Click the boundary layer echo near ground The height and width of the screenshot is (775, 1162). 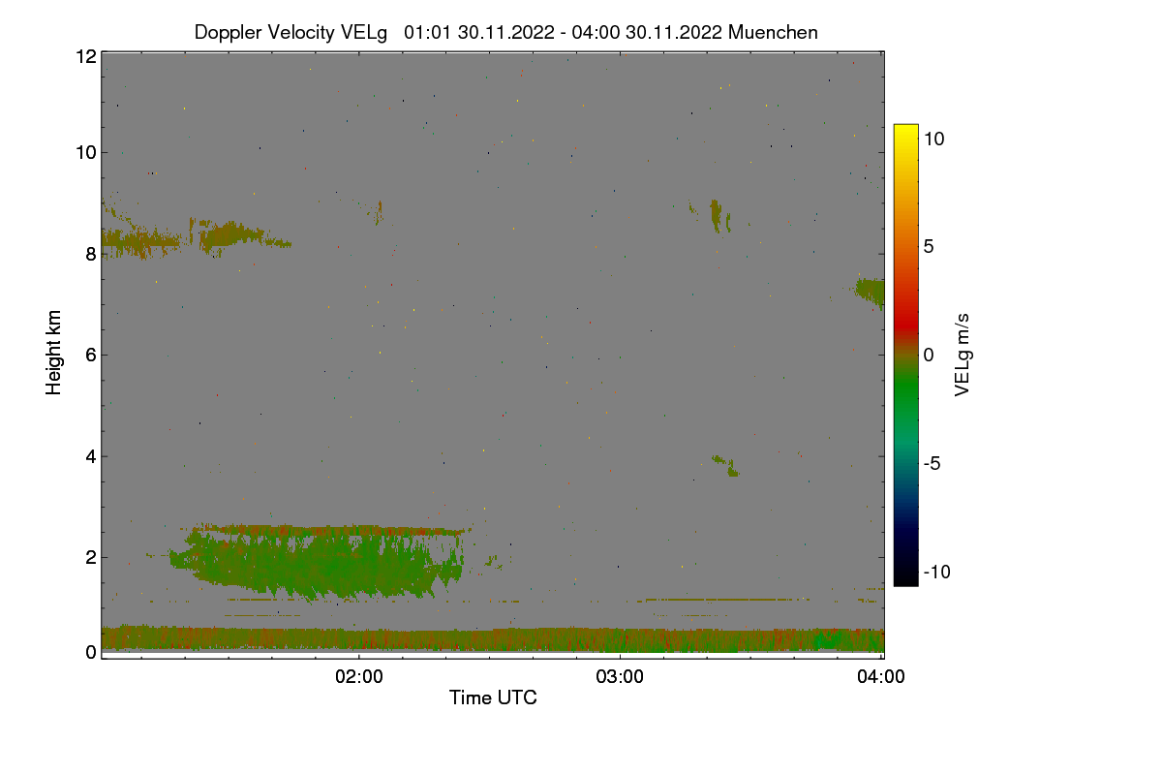[493, 638]
